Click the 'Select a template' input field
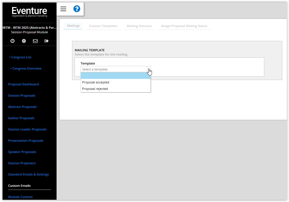Image resolution: width=289 pixels, height=202 pixels. (x=113, y=69)
